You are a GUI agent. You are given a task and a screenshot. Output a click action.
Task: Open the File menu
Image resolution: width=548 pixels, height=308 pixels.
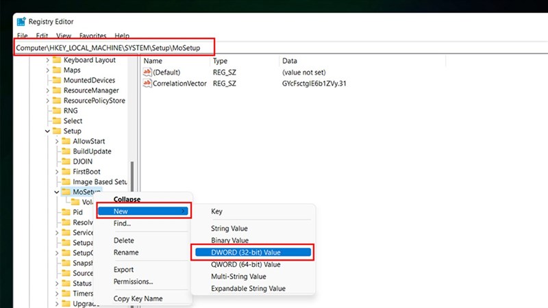[x=23, y=36]
